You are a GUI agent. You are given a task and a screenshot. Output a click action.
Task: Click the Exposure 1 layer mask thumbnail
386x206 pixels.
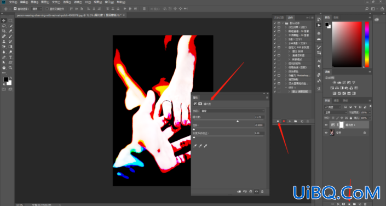coord(341,125)
